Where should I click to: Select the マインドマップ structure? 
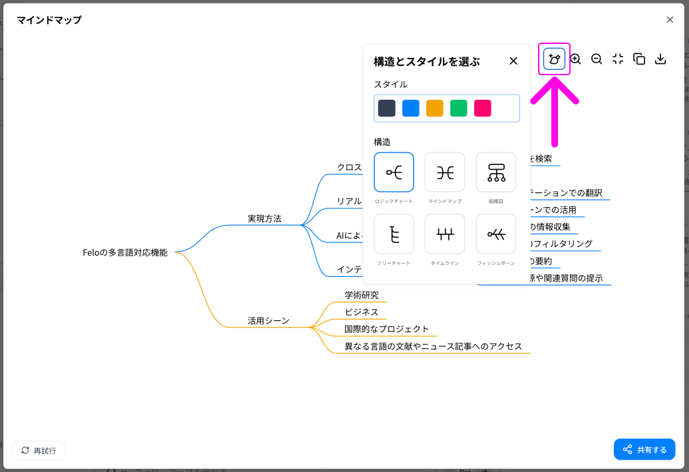click(x=445, y=172)
